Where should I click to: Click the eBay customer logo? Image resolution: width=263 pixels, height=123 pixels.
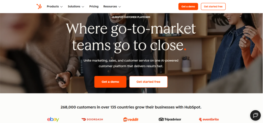tap(53, 119)
